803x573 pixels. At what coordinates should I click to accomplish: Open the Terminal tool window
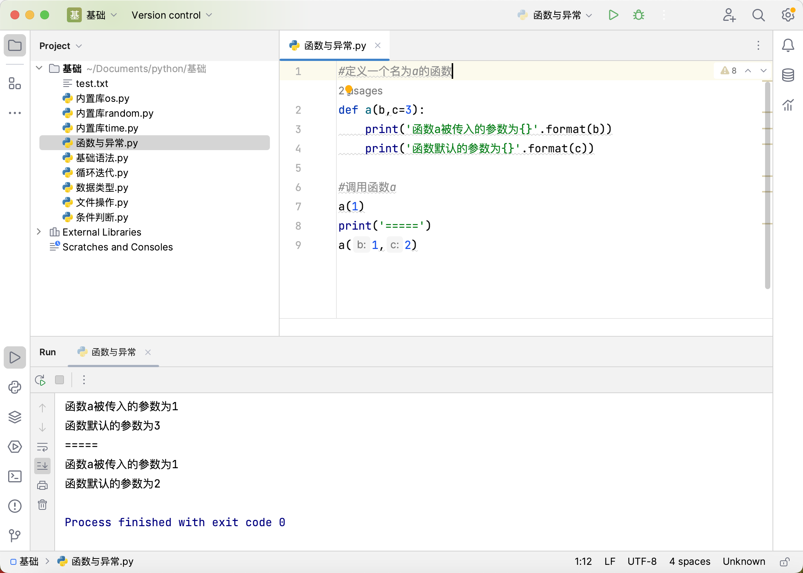click(x=15, y=476)
